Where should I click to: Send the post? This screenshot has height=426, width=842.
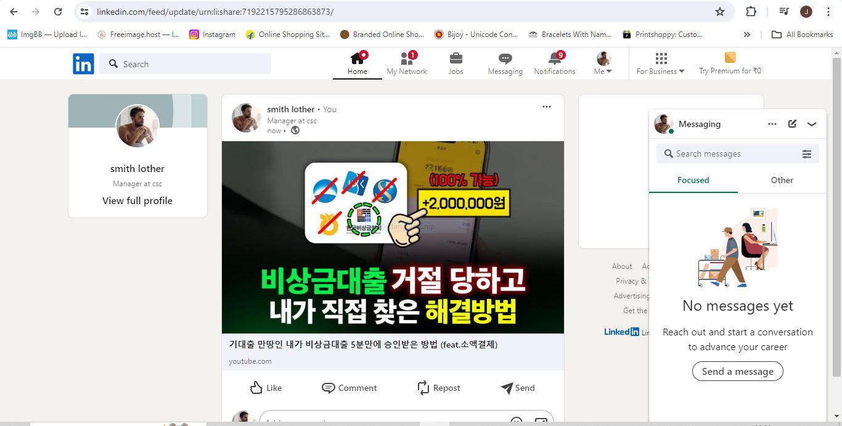[518, 388]
